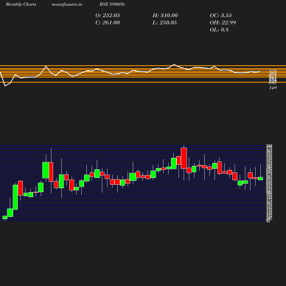Click the last green candle on the right
Viewport: 286px width, 286px height.
pyautogui.click(x=260, y=178)
